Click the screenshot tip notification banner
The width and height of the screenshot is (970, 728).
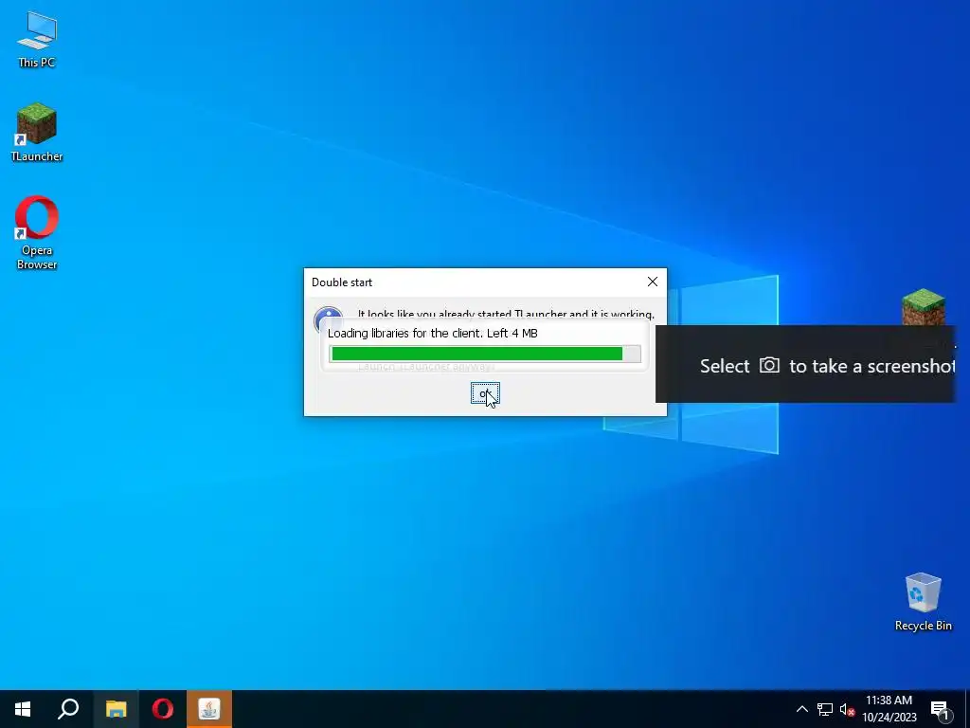[x=805, y=365]
